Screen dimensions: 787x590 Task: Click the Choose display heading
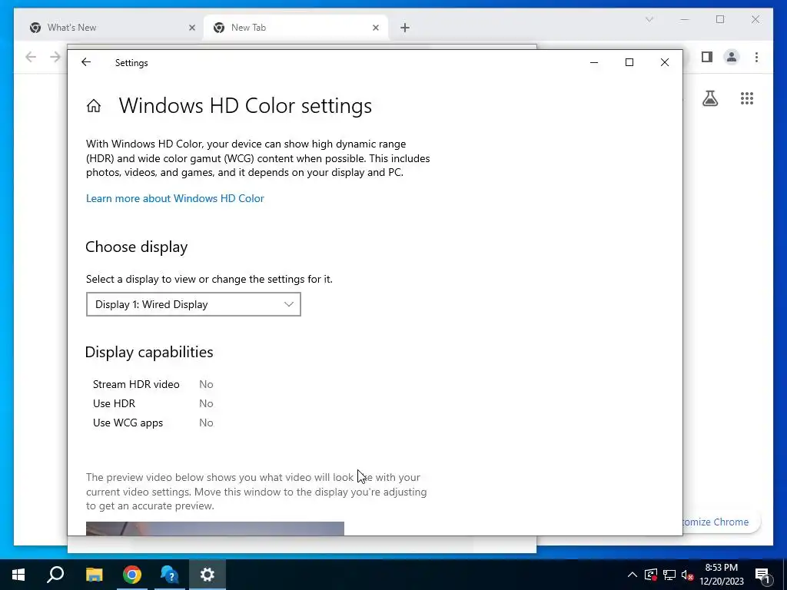pyautogui.click(x=137, y=247)
